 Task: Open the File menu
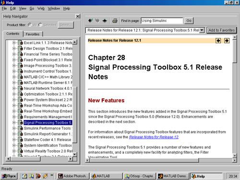pyautogui.click(x=4, y=9)
